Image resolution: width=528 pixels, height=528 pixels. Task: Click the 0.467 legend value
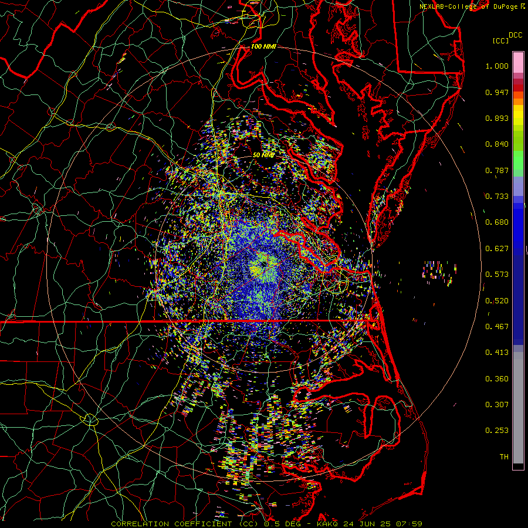click(497, 327)
